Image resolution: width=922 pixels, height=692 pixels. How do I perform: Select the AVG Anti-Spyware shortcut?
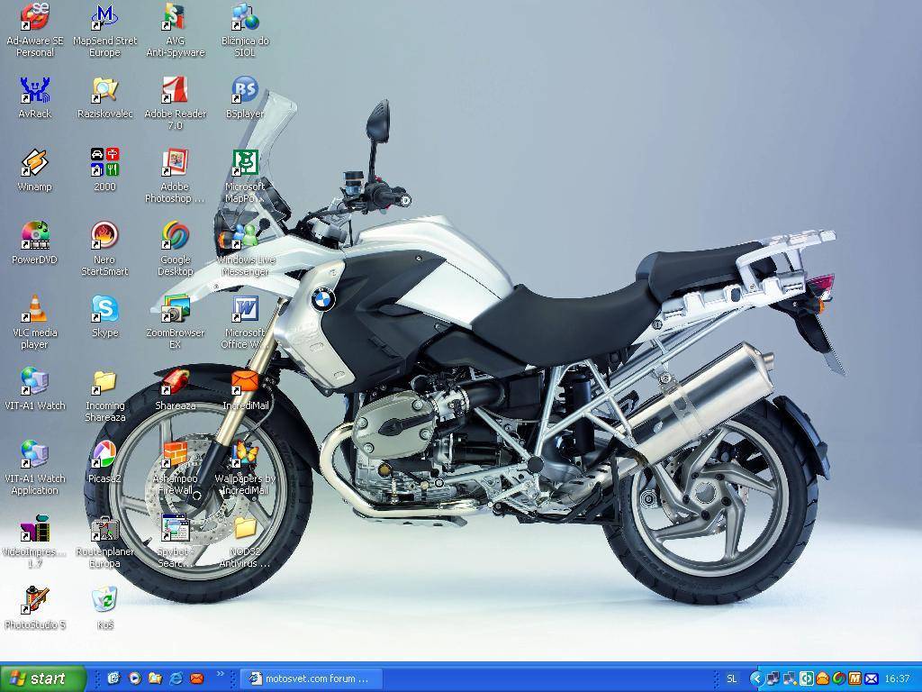175,30
